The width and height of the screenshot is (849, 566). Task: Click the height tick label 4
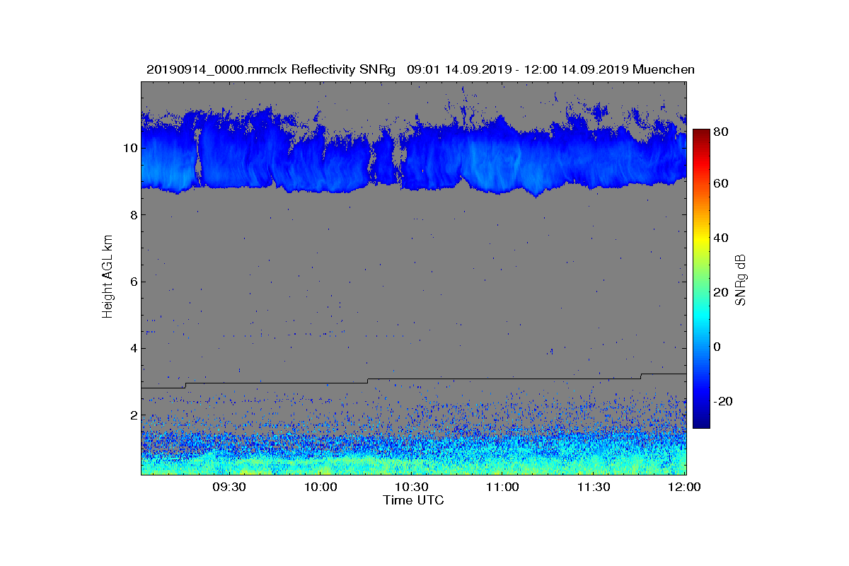point(133,348)
